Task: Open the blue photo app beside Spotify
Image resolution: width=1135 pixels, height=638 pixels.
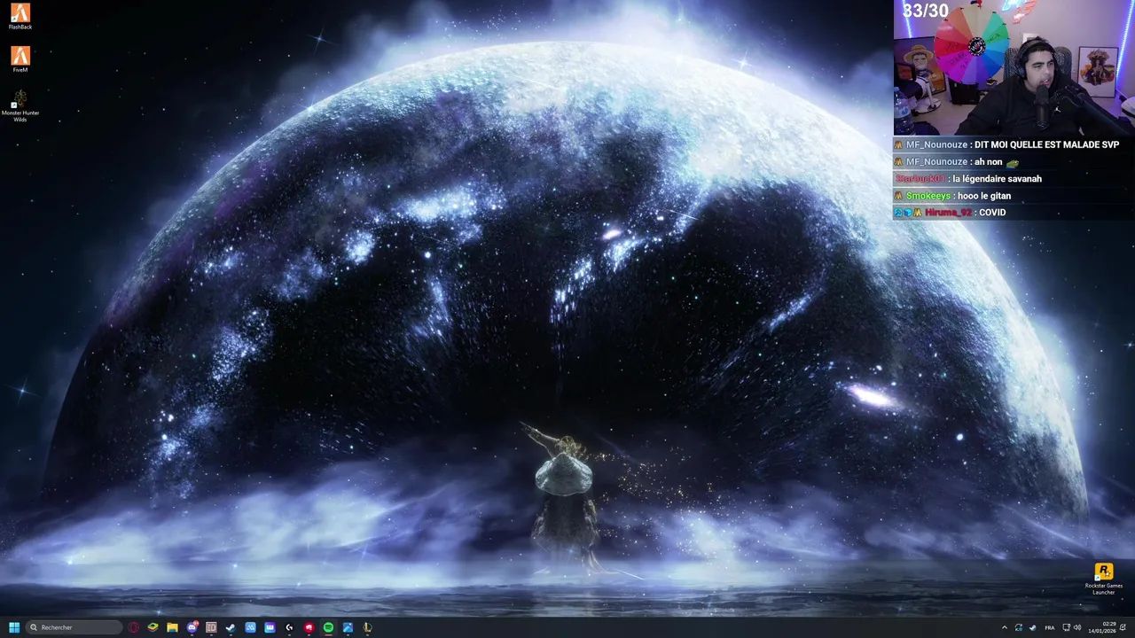Action: click(x=348, y=627)
